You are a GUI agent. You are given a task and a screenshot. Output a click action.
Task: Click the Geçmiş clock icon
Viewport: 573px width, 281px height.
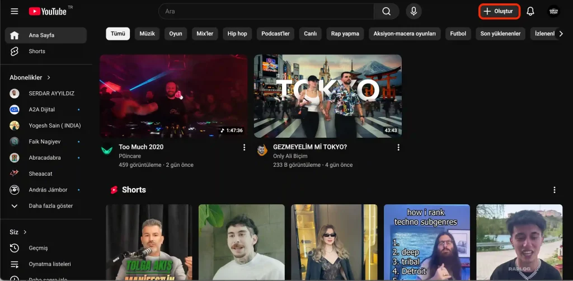tap(14, 248)
